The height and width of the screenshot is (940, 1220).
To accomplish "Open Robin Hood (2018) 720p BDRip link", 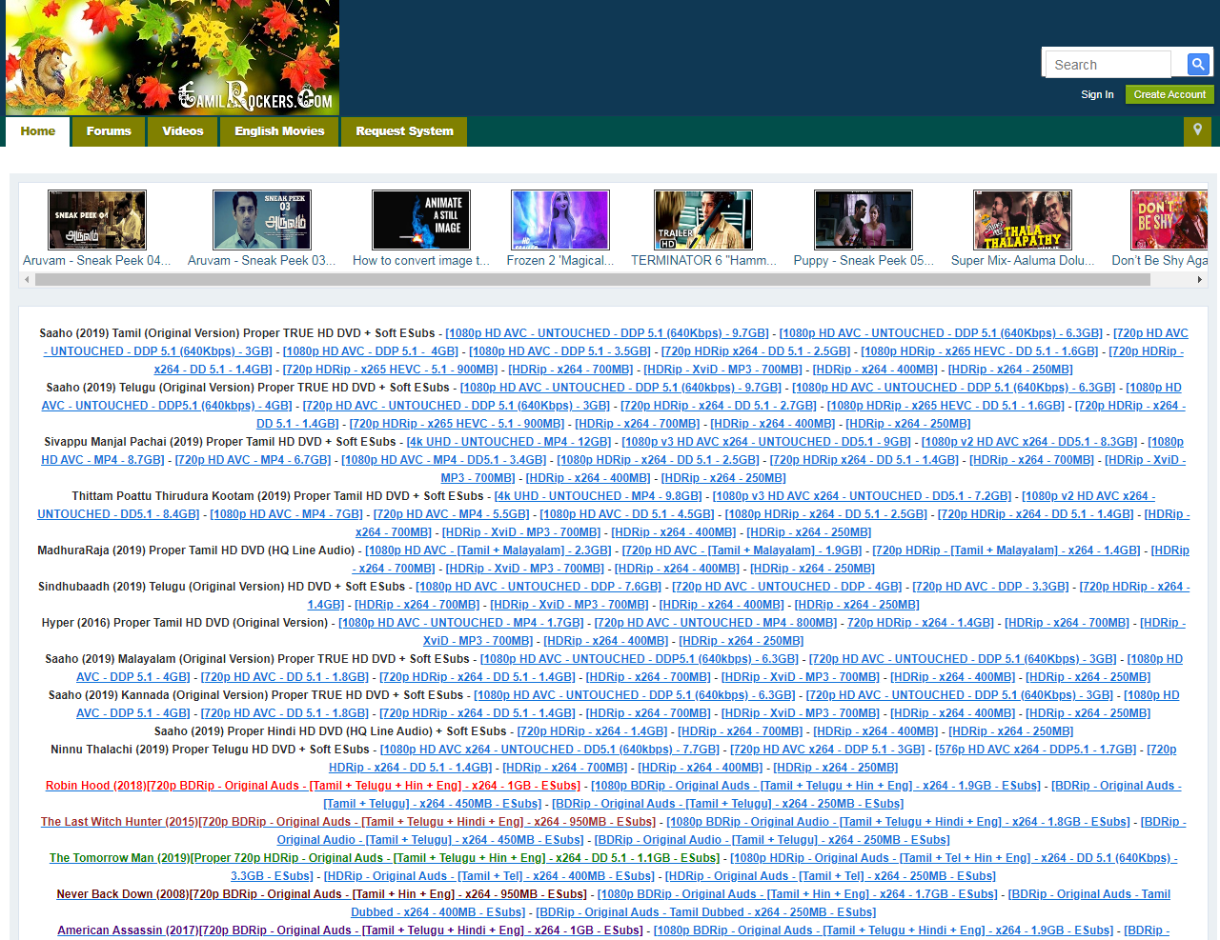I will [313, 786].
